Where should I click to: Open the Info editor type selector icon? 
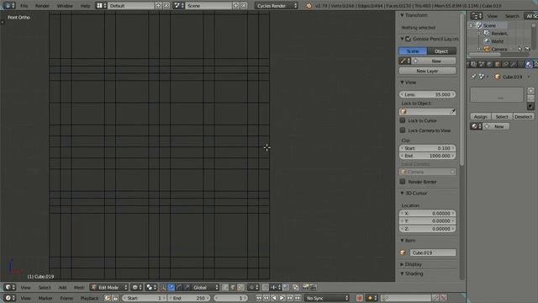(9, 6)
